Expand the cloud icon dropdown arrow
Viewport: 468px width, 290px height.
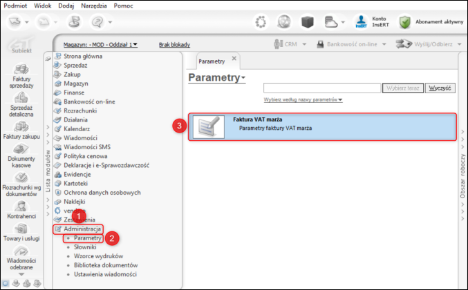click(343, 22)
